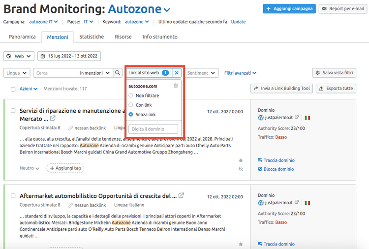Screen dimensions: 369x249
Task: Click Invia a Link Building Tool
Action: 282,89
